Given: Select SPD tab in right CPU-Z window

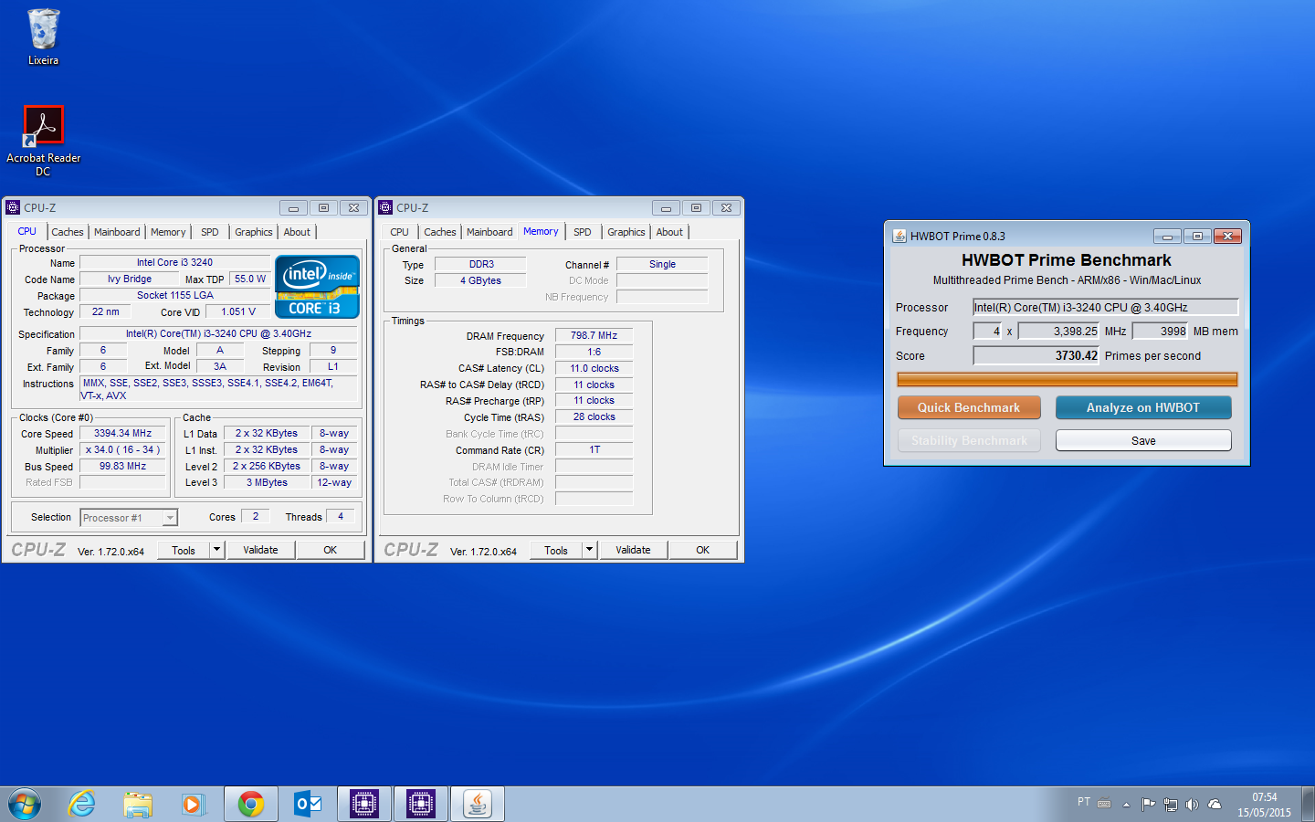Looking at the screenshot, I should pyautogui.click(x=583, y=232).
